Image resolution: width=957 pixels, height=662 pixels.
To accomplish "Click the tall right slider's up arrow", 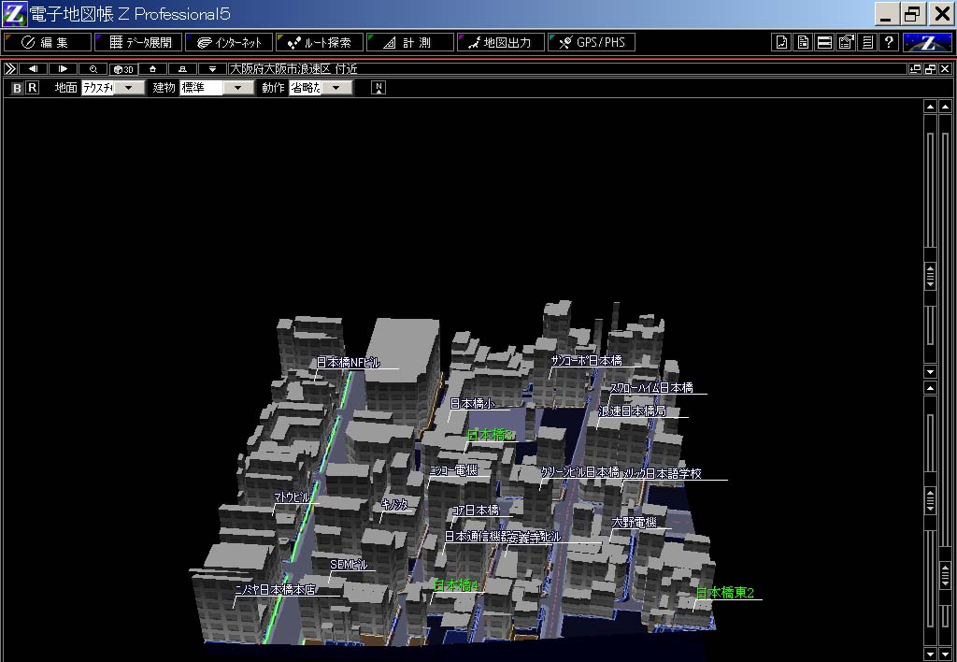I will pos(946,107).
